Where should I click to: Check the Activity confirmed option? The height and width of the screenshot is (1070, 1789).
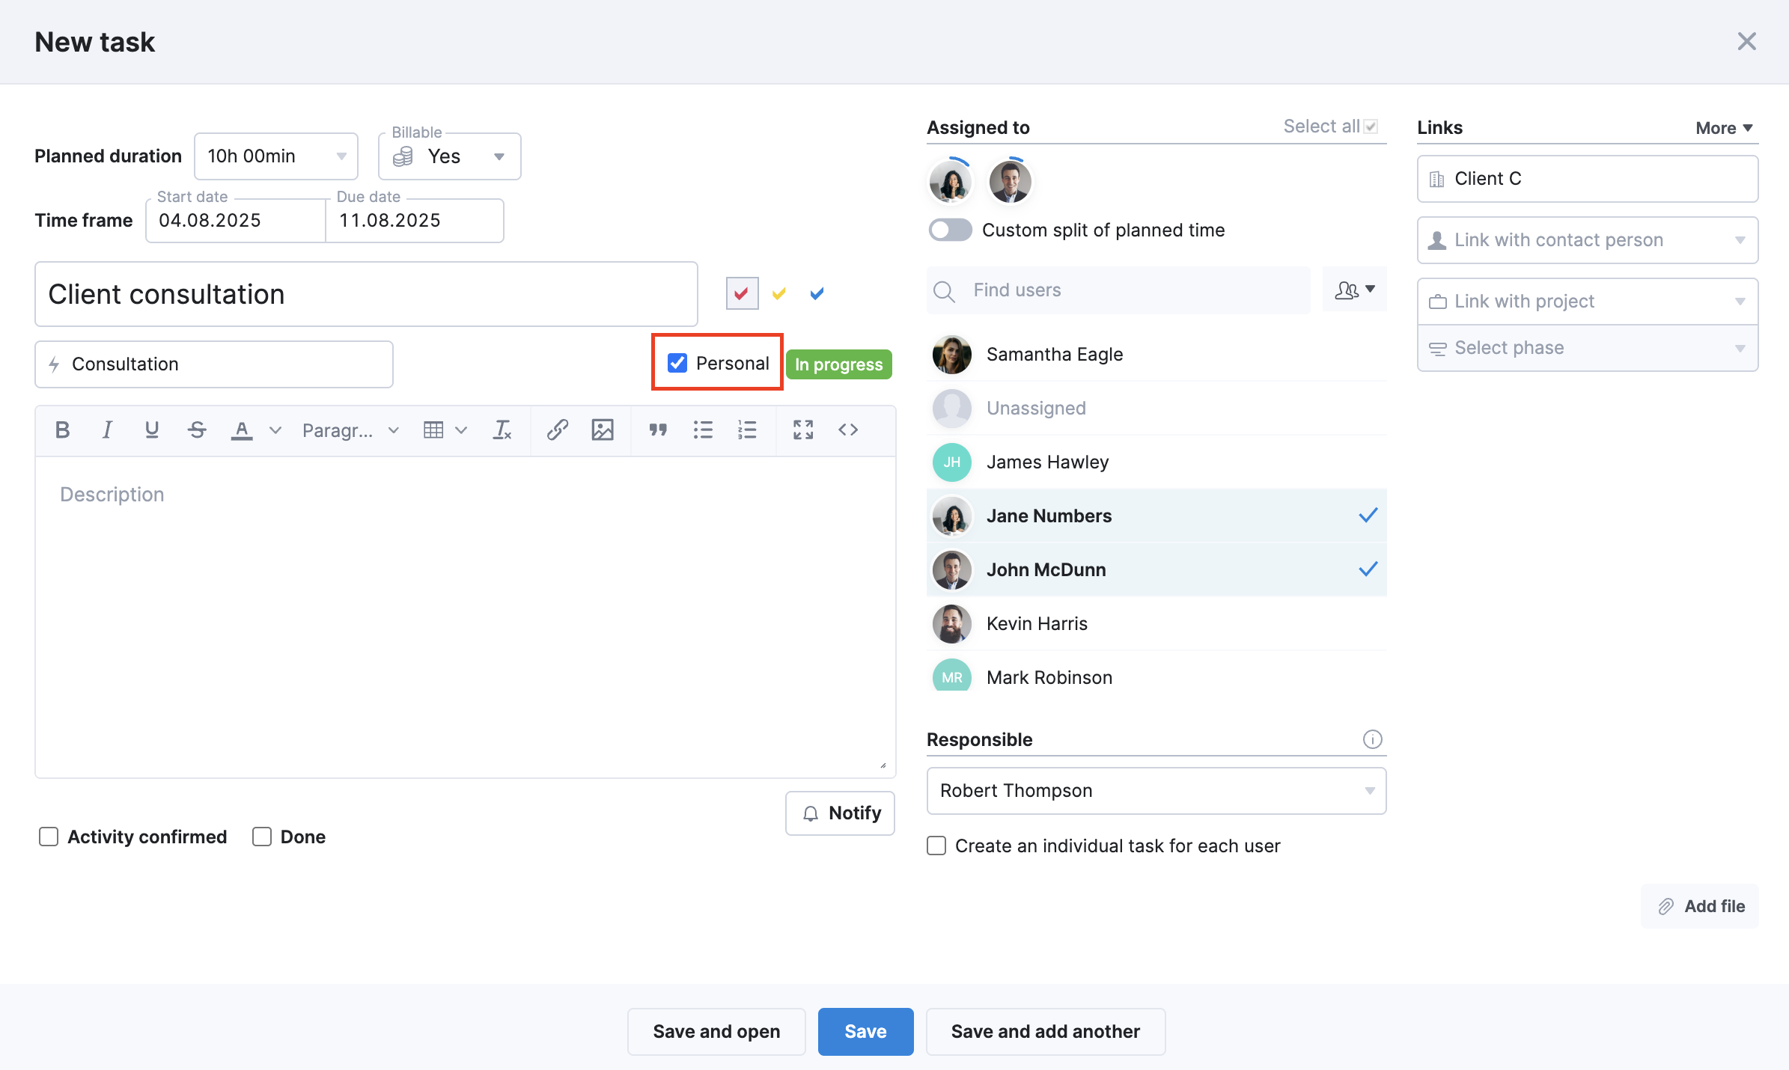pyautogui.click(x=49, y=837)
